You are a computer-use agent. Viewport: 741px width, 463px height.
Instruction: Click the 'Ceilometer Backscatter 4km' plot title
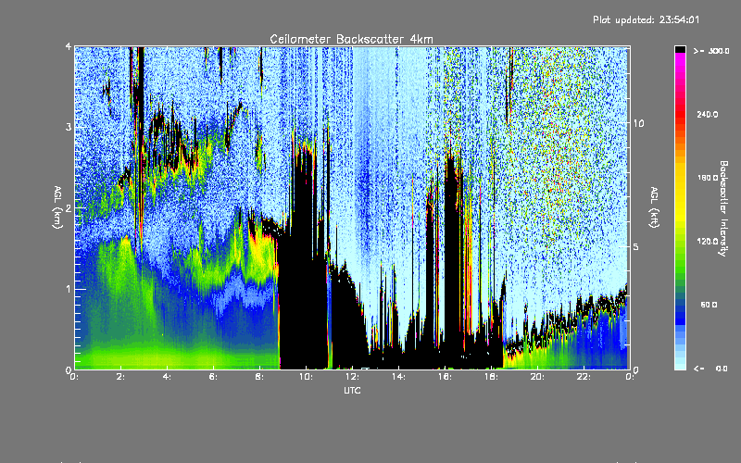pos(351,39)
